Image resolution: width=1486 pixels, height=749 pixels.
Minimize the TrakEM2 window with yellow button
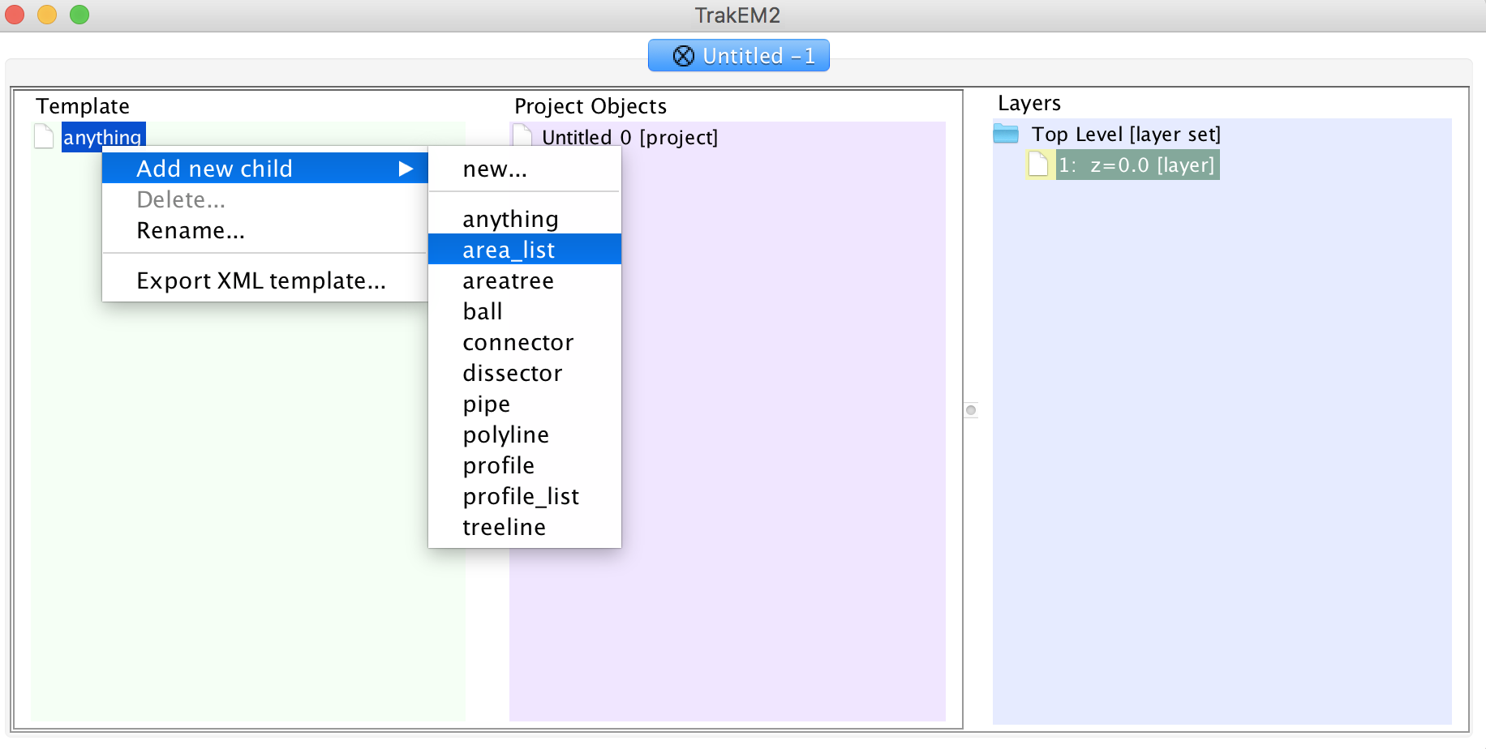click(47, 15)
